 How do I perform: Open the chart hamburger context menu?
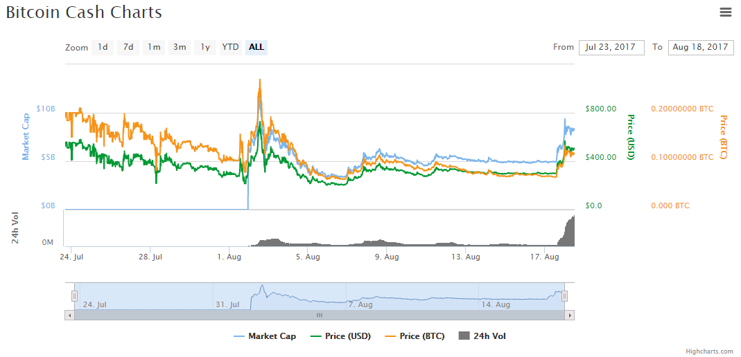[x=726, y=12]
